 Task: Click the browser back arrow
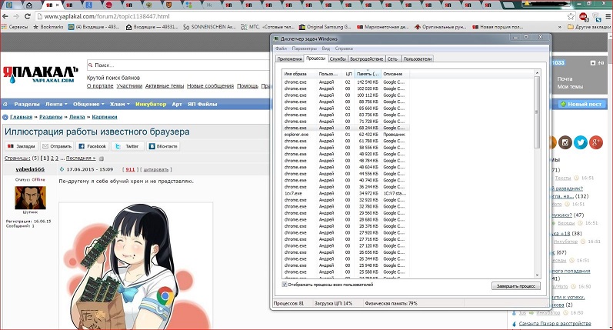coord(5,16)
